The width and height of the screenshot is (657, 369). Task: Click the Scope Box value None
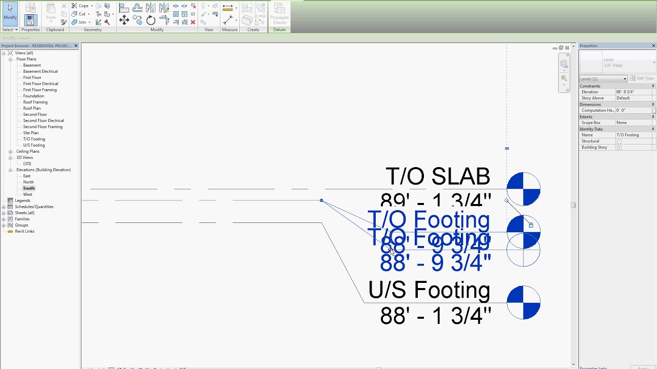click(635, 122)
